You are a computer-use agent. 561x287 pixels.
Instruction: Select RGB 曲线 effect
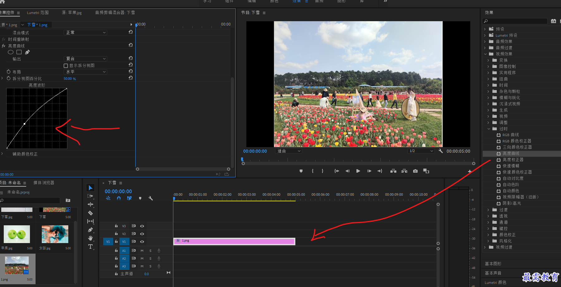point(510,135)
